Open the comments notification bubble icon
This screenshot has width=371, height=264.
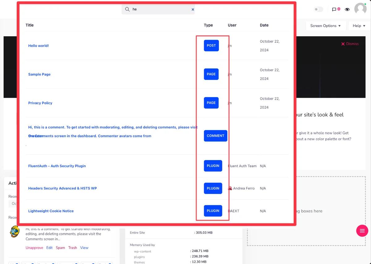coord(335,9)
